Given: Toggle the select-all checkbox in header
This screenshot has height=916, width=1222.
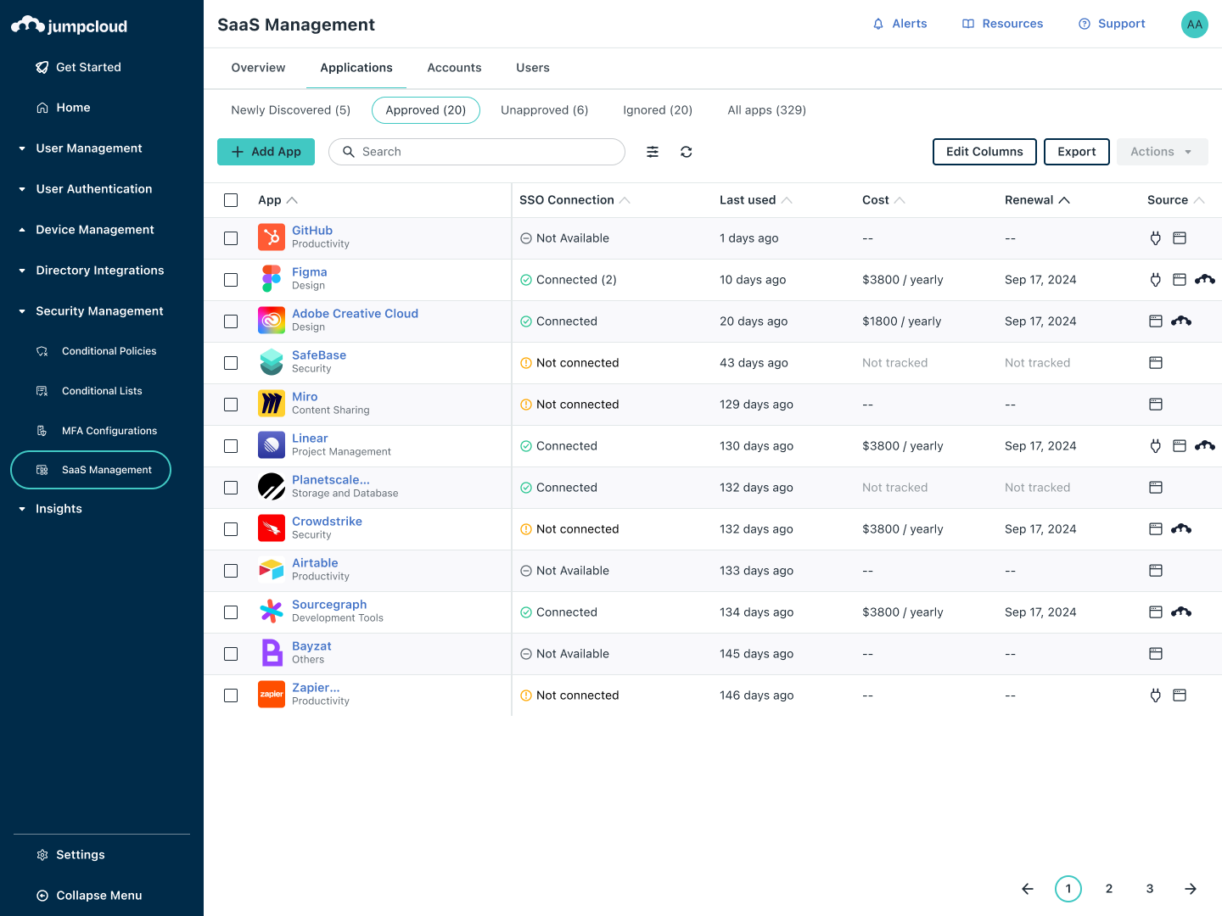Looking at the screenshot, I should [231, 200].
